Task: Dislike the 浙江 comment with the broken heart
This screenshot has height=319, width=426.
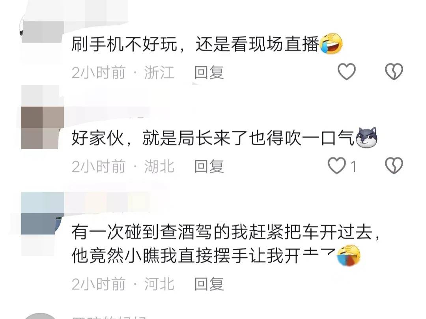Action: click(394, 72)
